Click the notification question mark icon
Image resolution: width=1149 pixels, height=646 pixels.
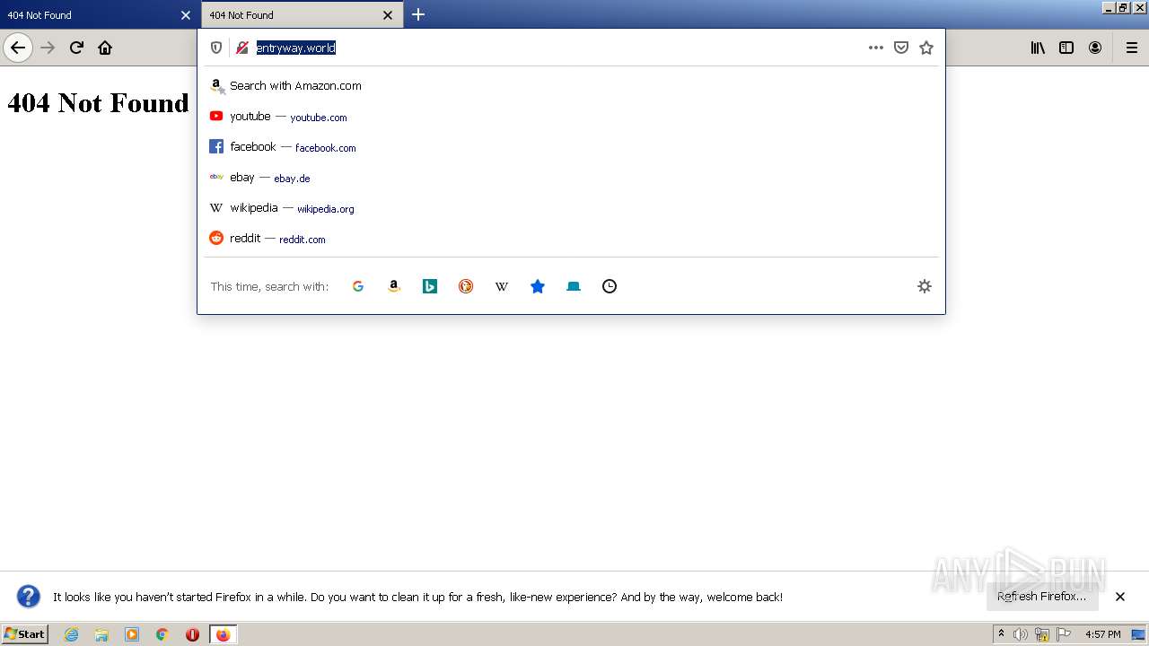[29, 597]
